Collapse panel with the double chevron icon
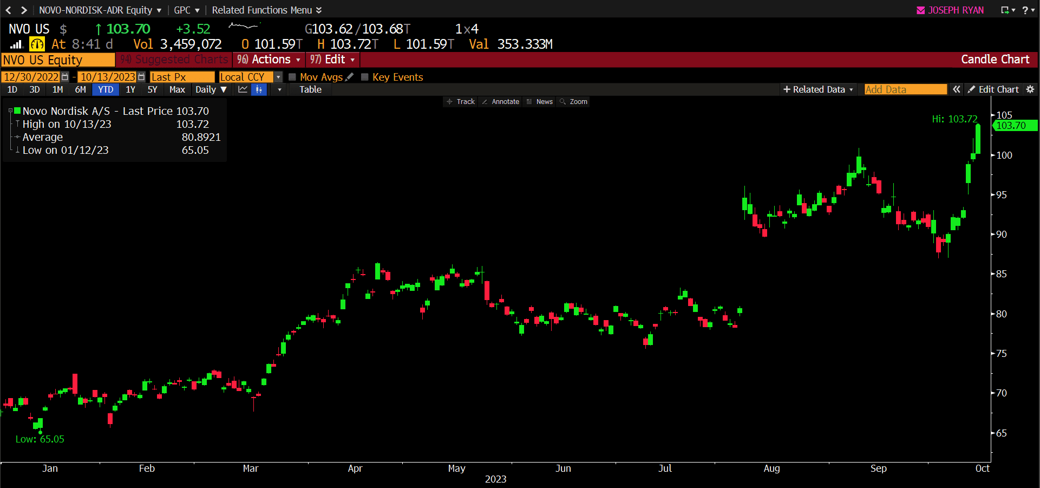This screenshot has height=488, width=1040. coord(957,89)
